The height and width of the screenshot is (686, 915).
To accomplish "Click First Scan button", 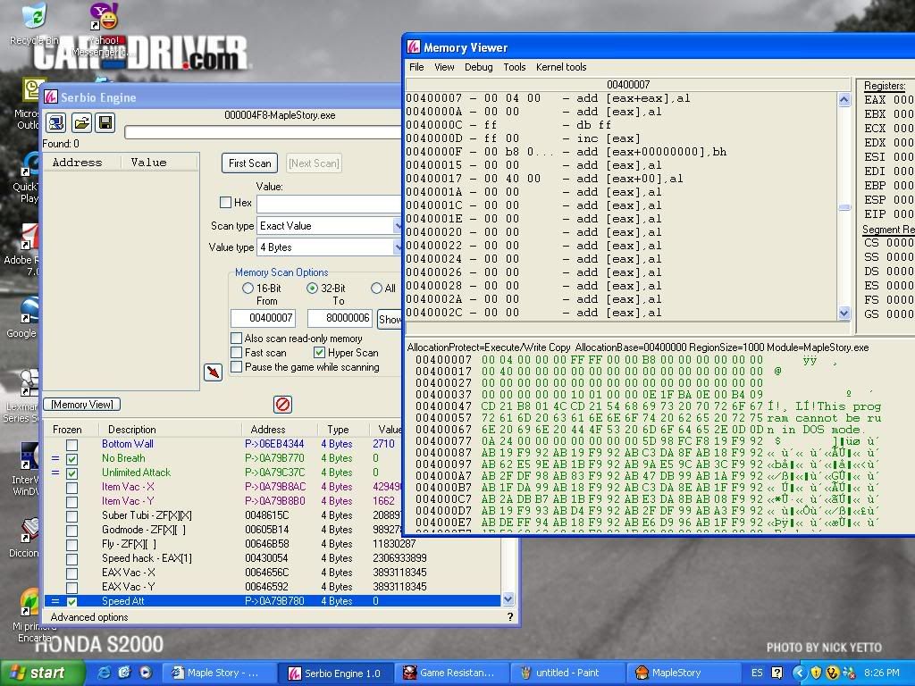I will tap(250, 163).
